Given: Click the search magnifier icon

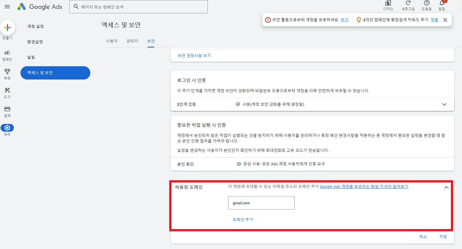Looking at the screenshot, I should [76, 6].
